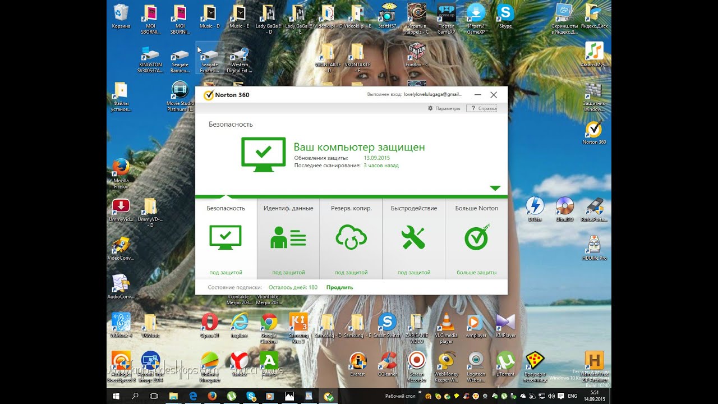Select the Портал GameXP shortcut
Viewport: 718px width, 404px height.
point(447,19)
